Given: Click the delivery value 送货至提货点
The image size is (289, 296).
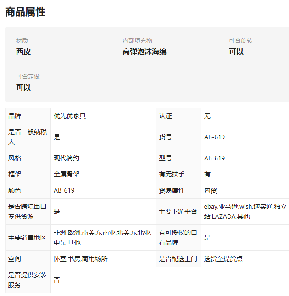Looking at the screenshot, I should coord(223,259).
